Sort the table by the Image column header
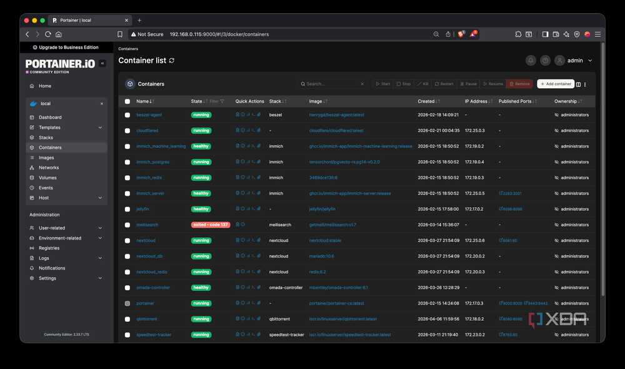The height and width of the screenshot is (369, 625). [x=318, y=101]
